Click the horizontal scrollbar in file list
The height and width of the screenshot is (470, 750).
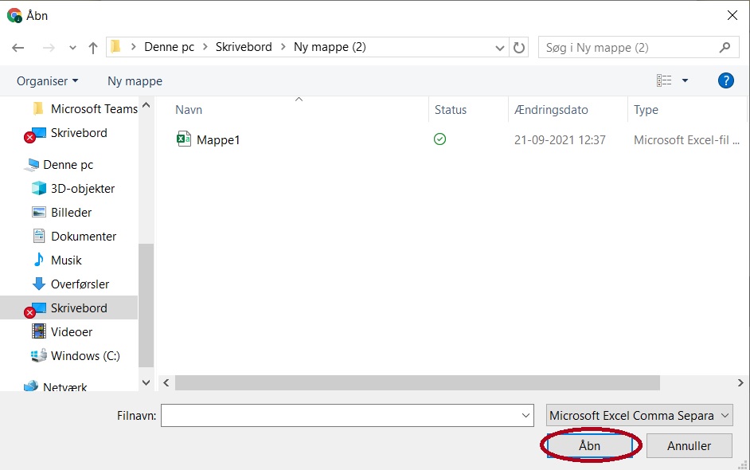tap(417, 383)
